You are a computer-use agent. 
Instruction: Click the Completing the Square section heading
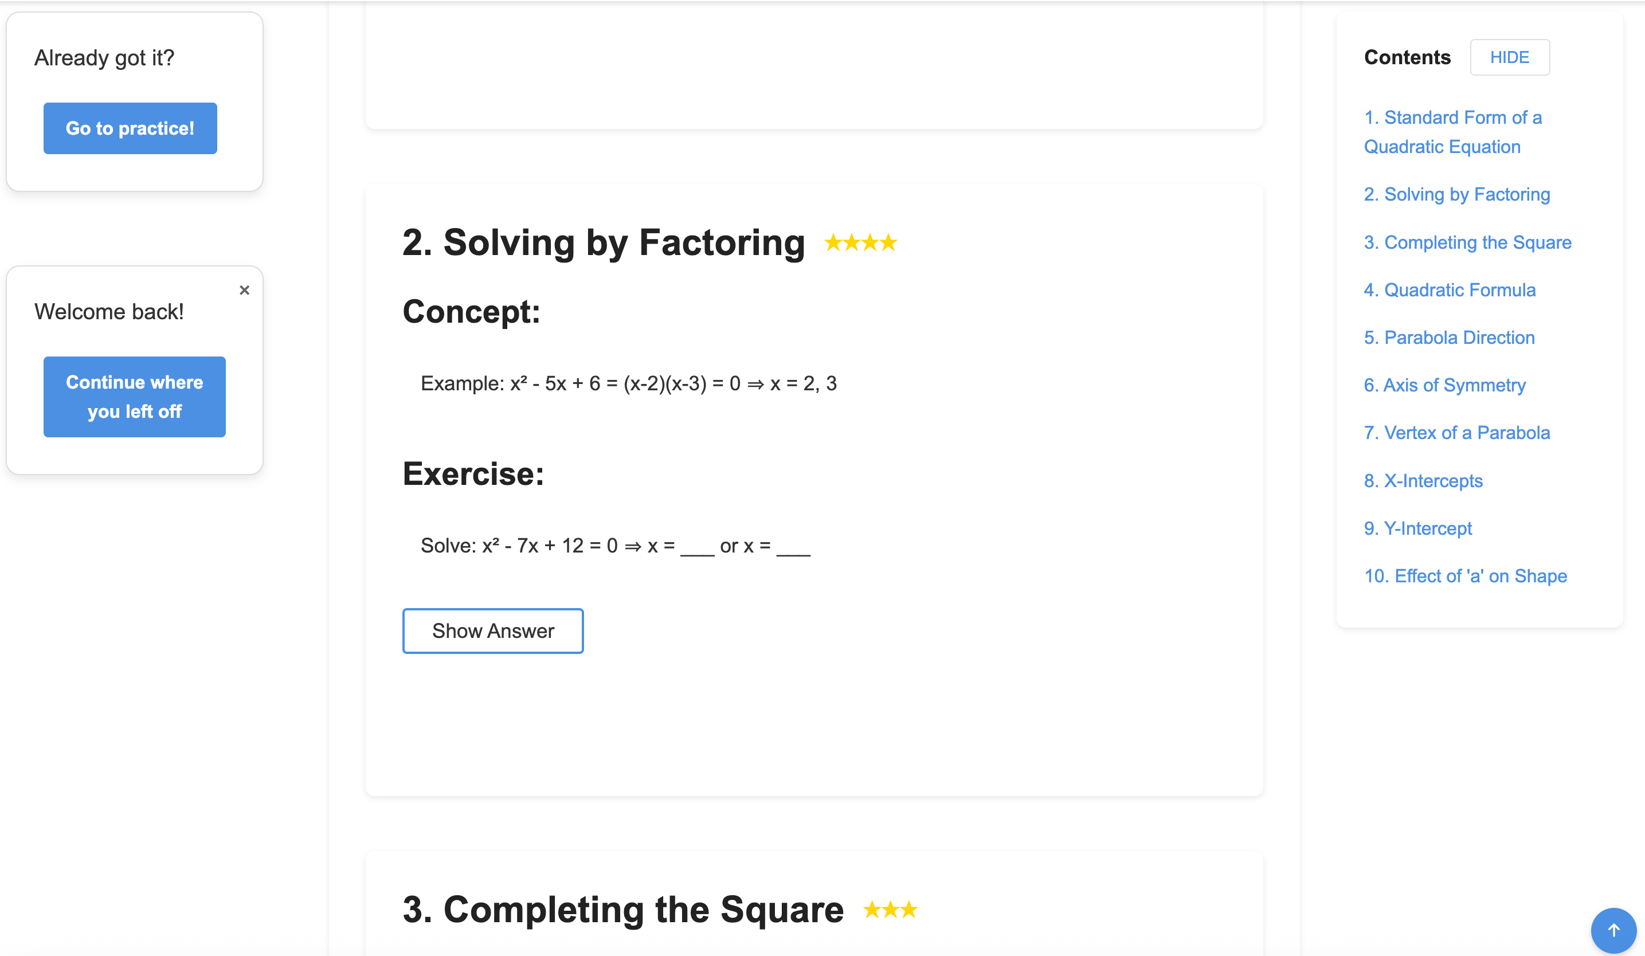[622, 910]
